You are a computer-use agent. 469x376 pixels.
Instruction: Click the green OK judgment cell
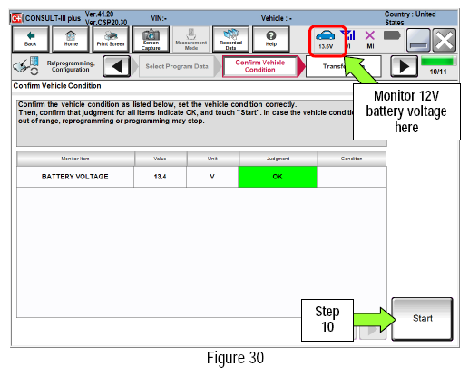click(278, 177)
